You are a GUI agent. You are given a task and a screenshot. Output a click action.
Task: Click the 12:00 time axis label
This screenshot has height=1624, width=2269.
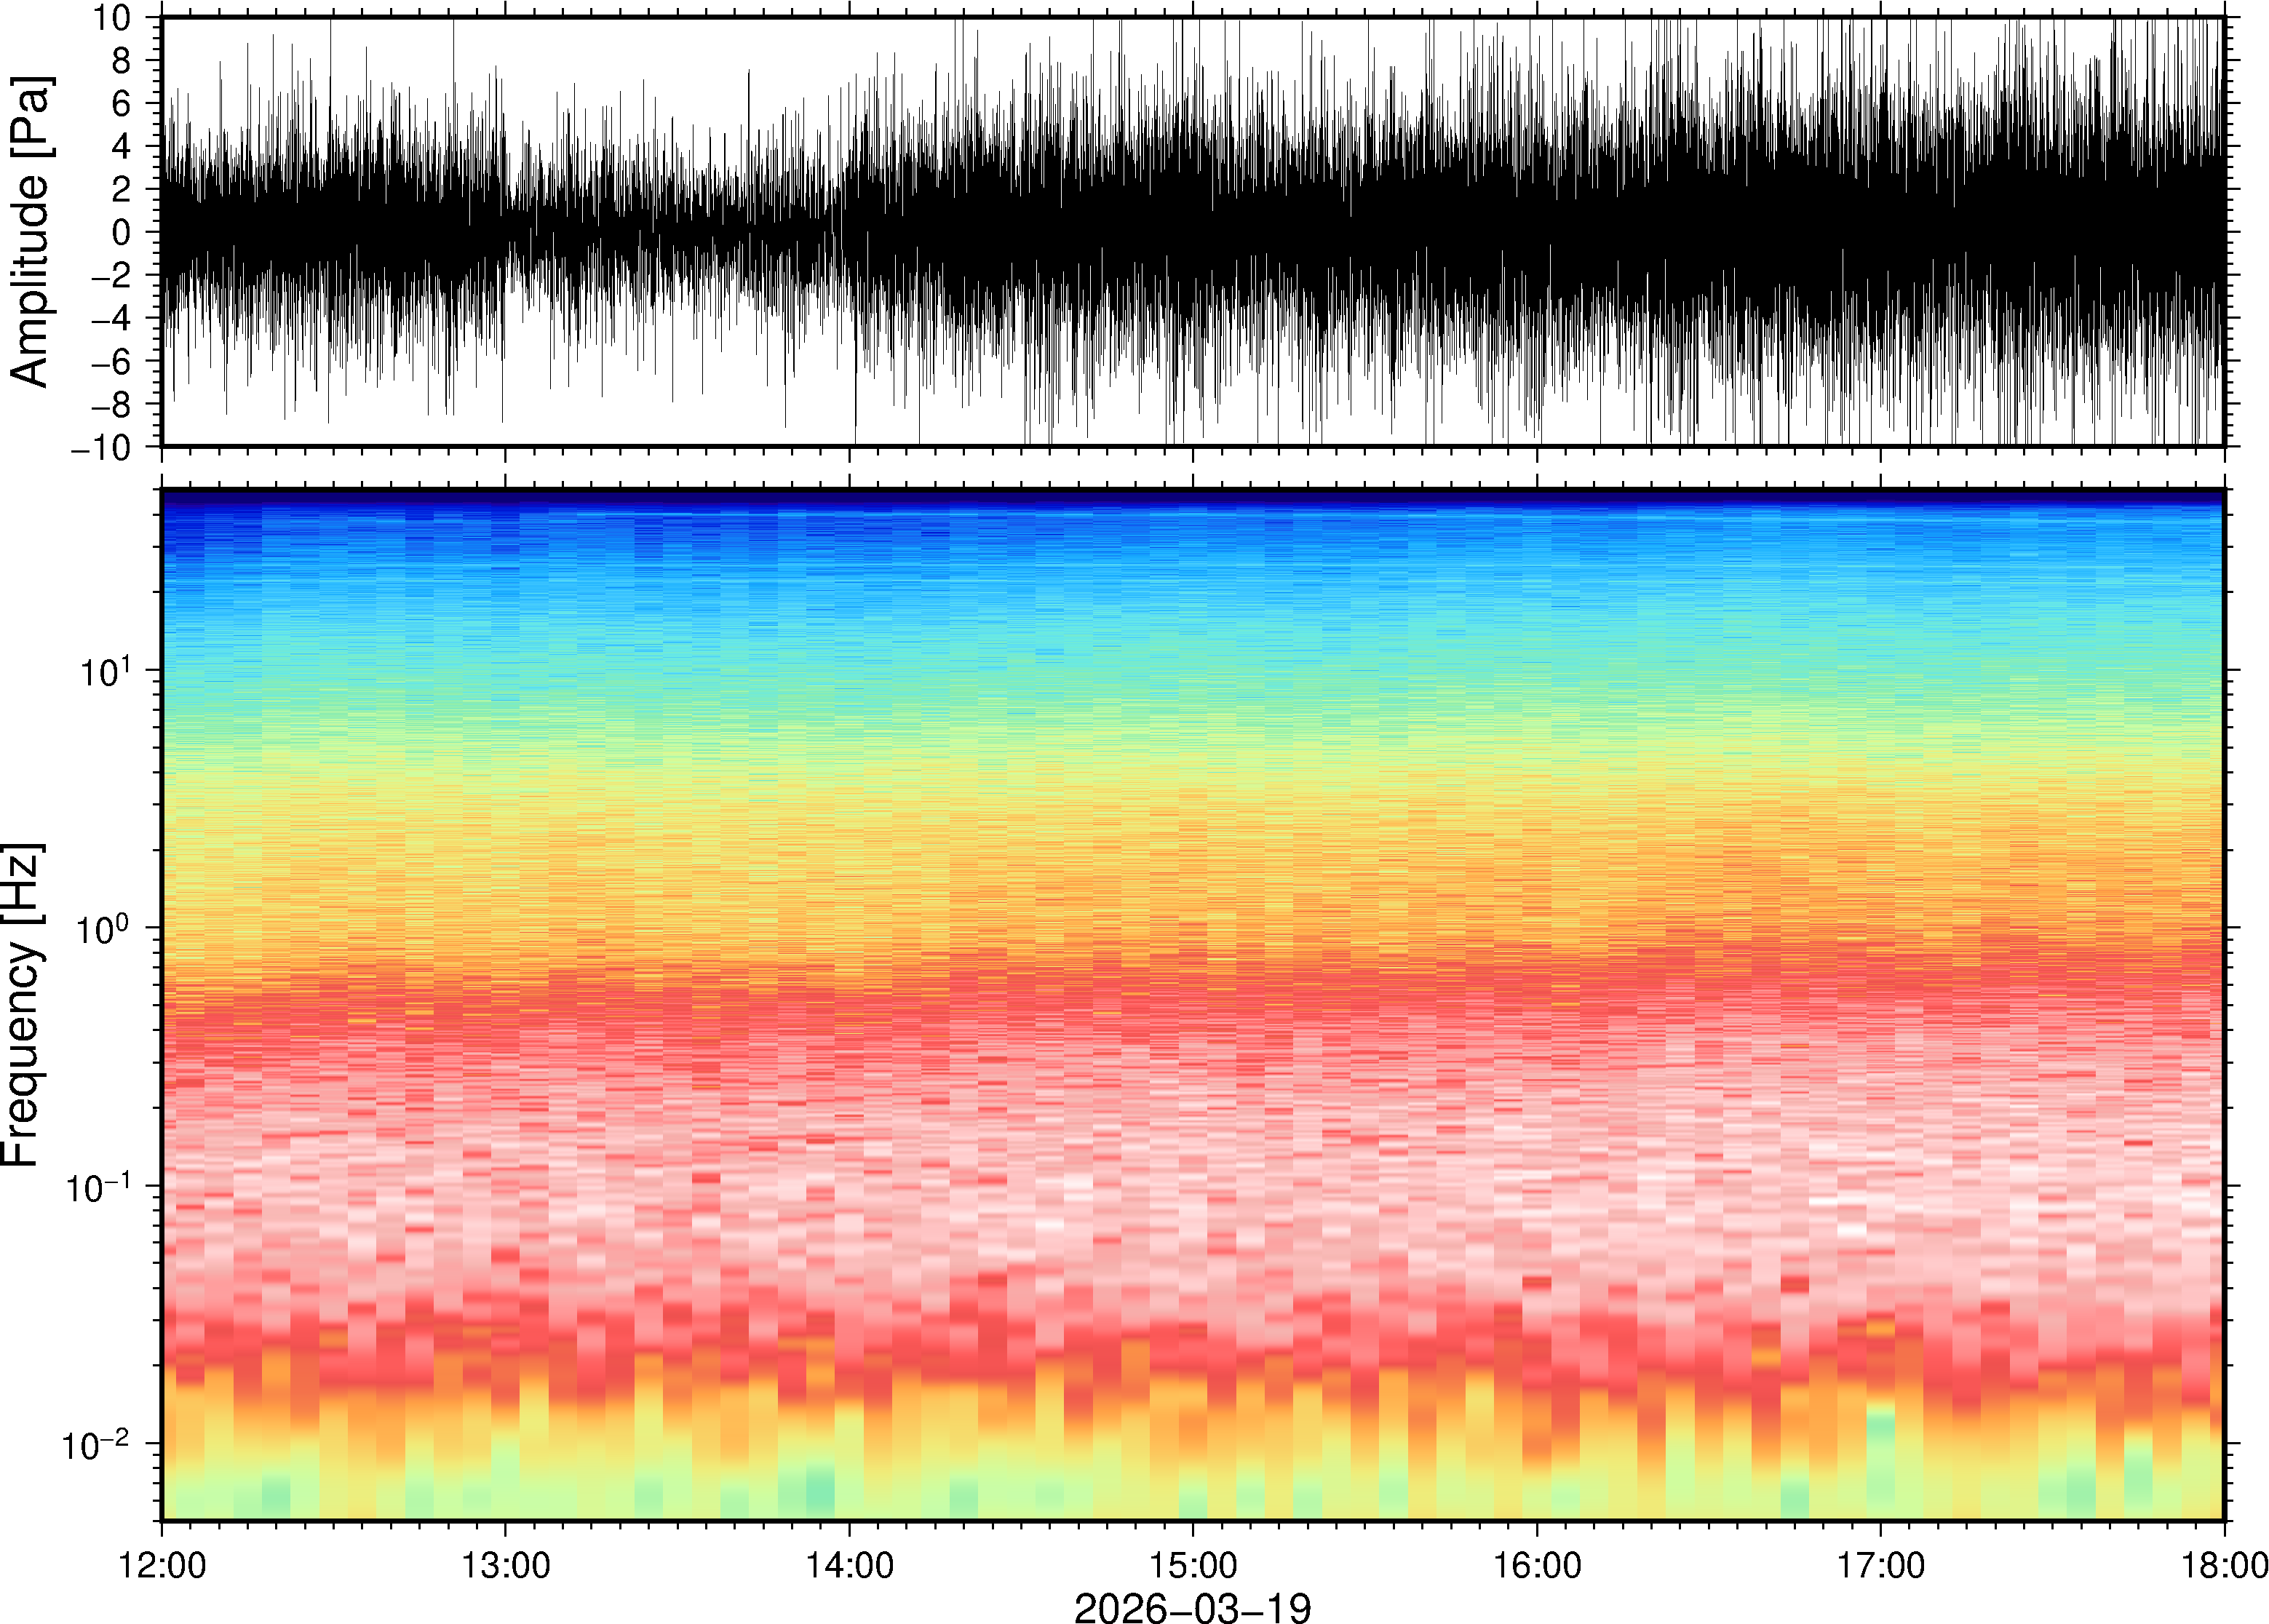(x=162, y=1565)
